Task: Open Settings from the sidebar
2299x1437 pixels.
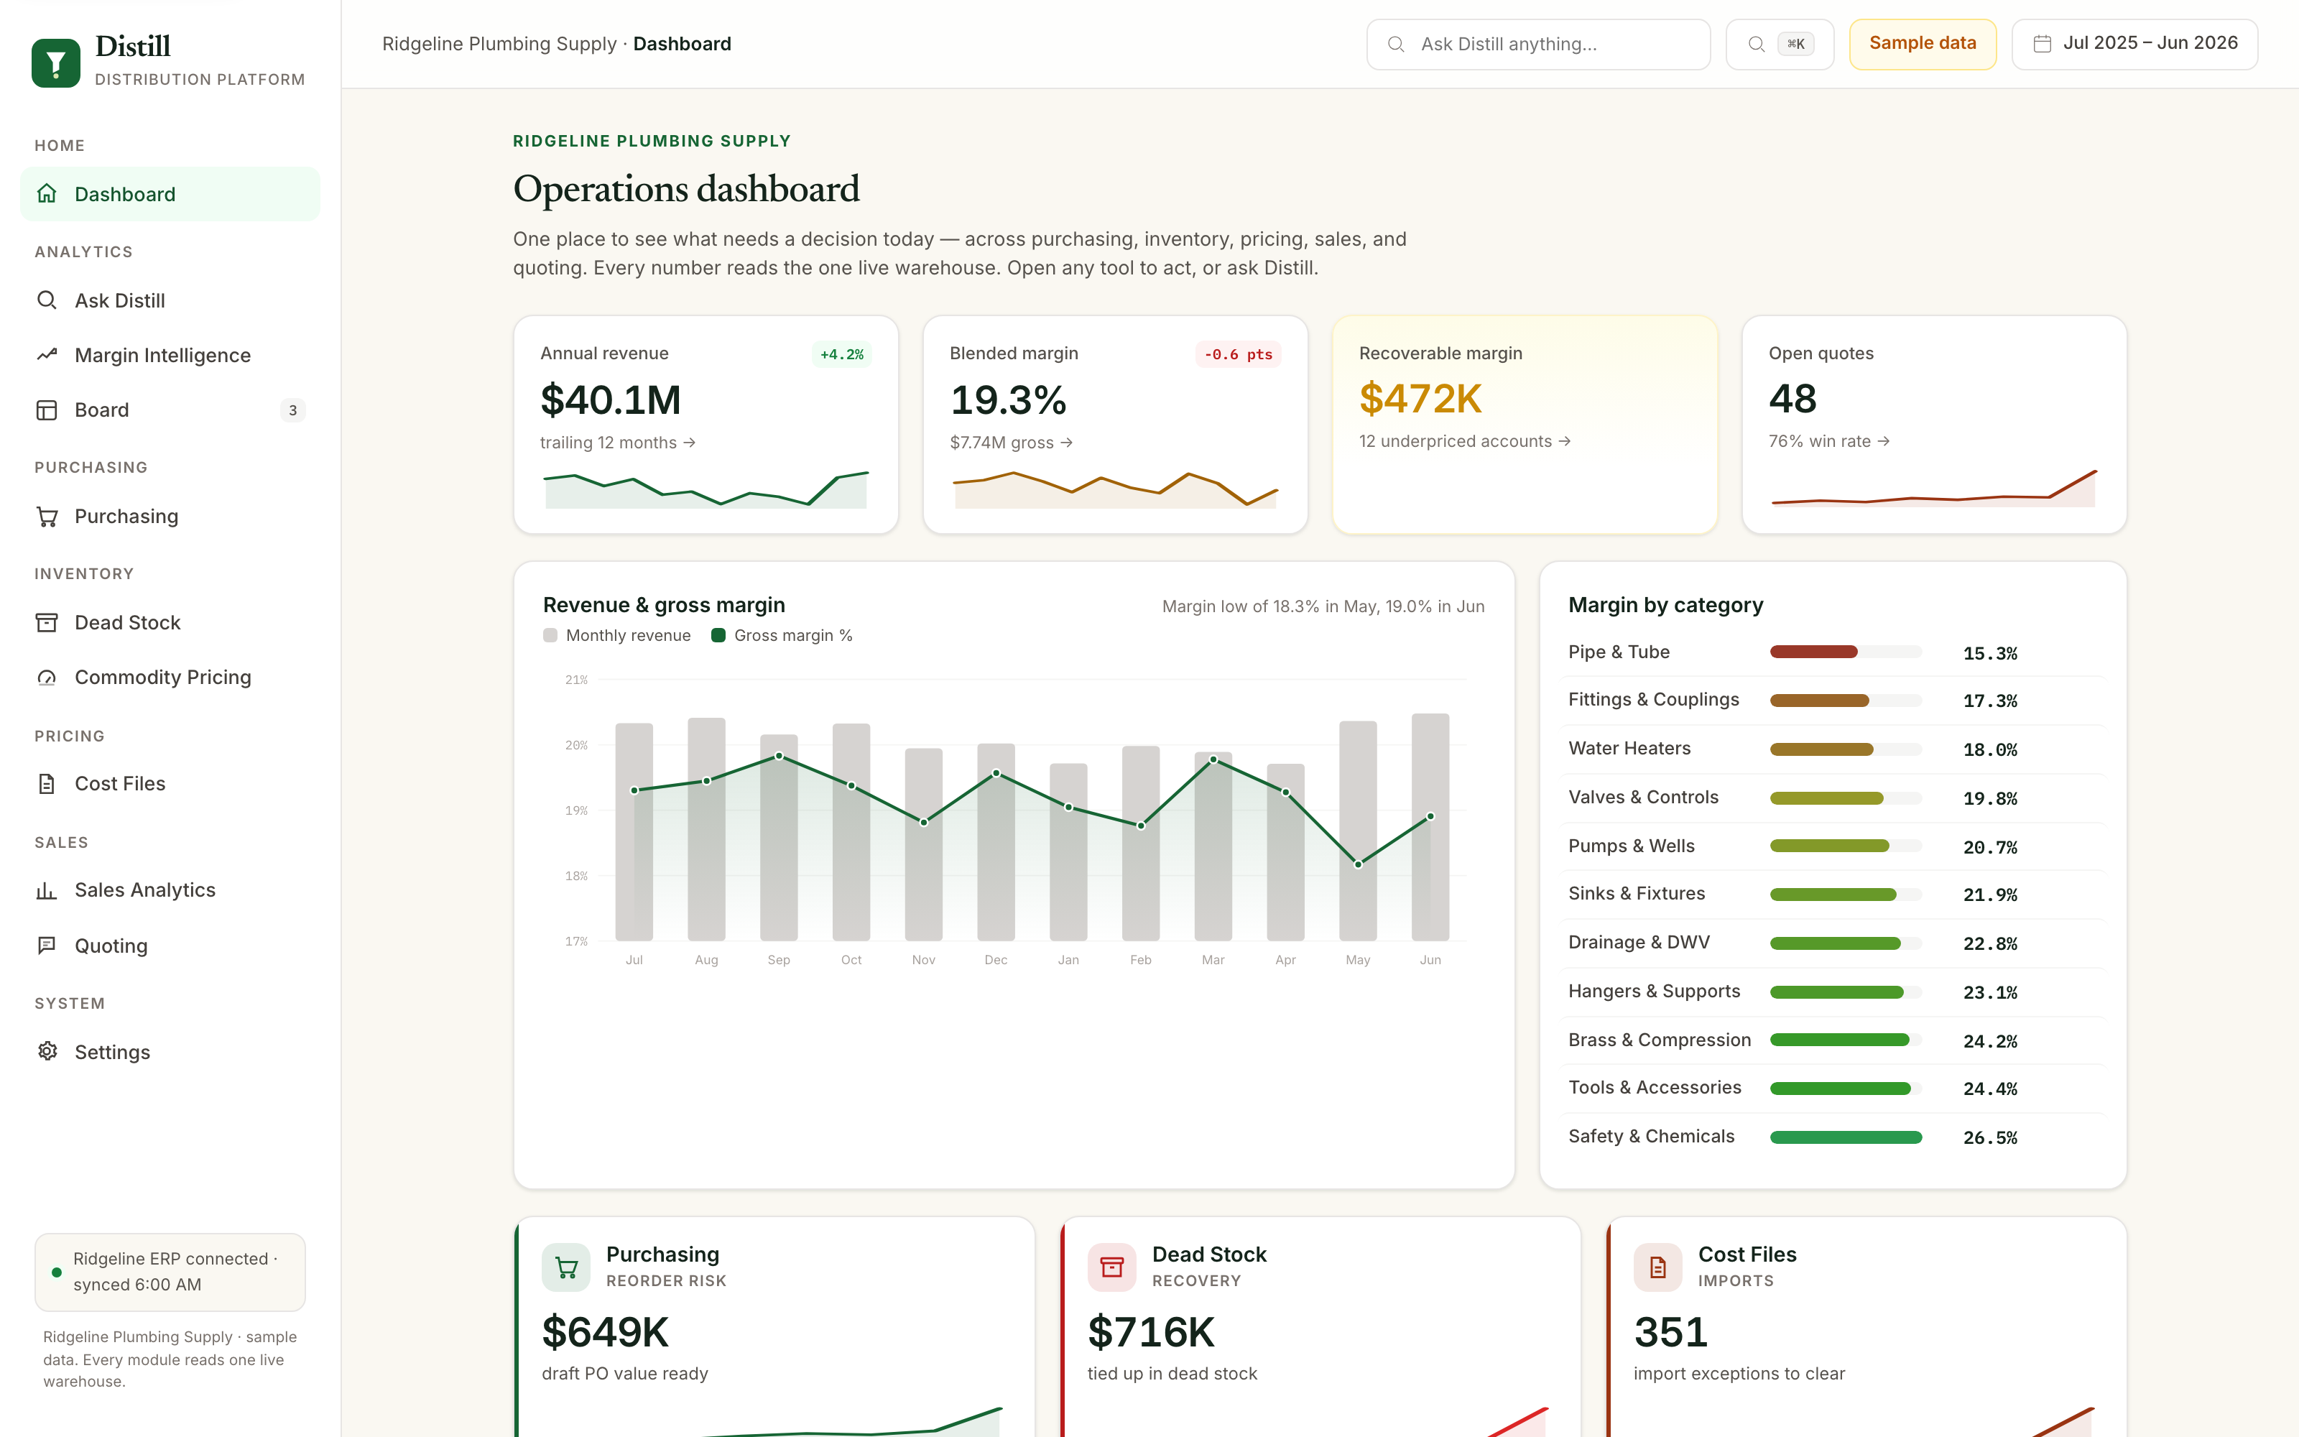Action: [170, 1051]
